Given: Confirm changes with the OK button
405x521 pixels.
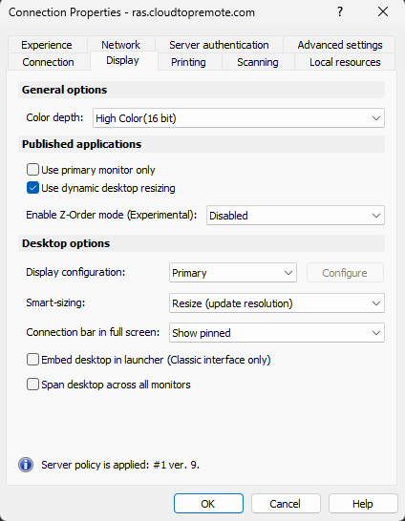Looking at the screenshot, I should click(208, 504).
